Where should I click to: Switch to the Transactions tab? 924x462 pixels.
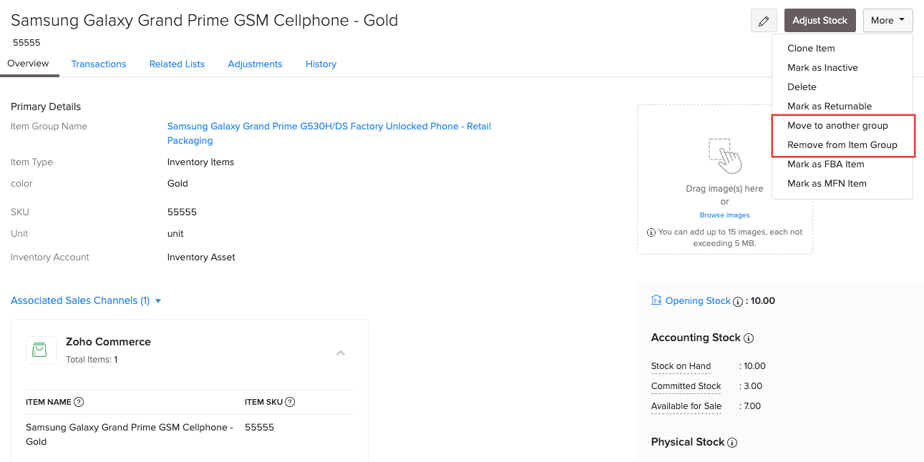pyautogui.click(x=98, y=64)
